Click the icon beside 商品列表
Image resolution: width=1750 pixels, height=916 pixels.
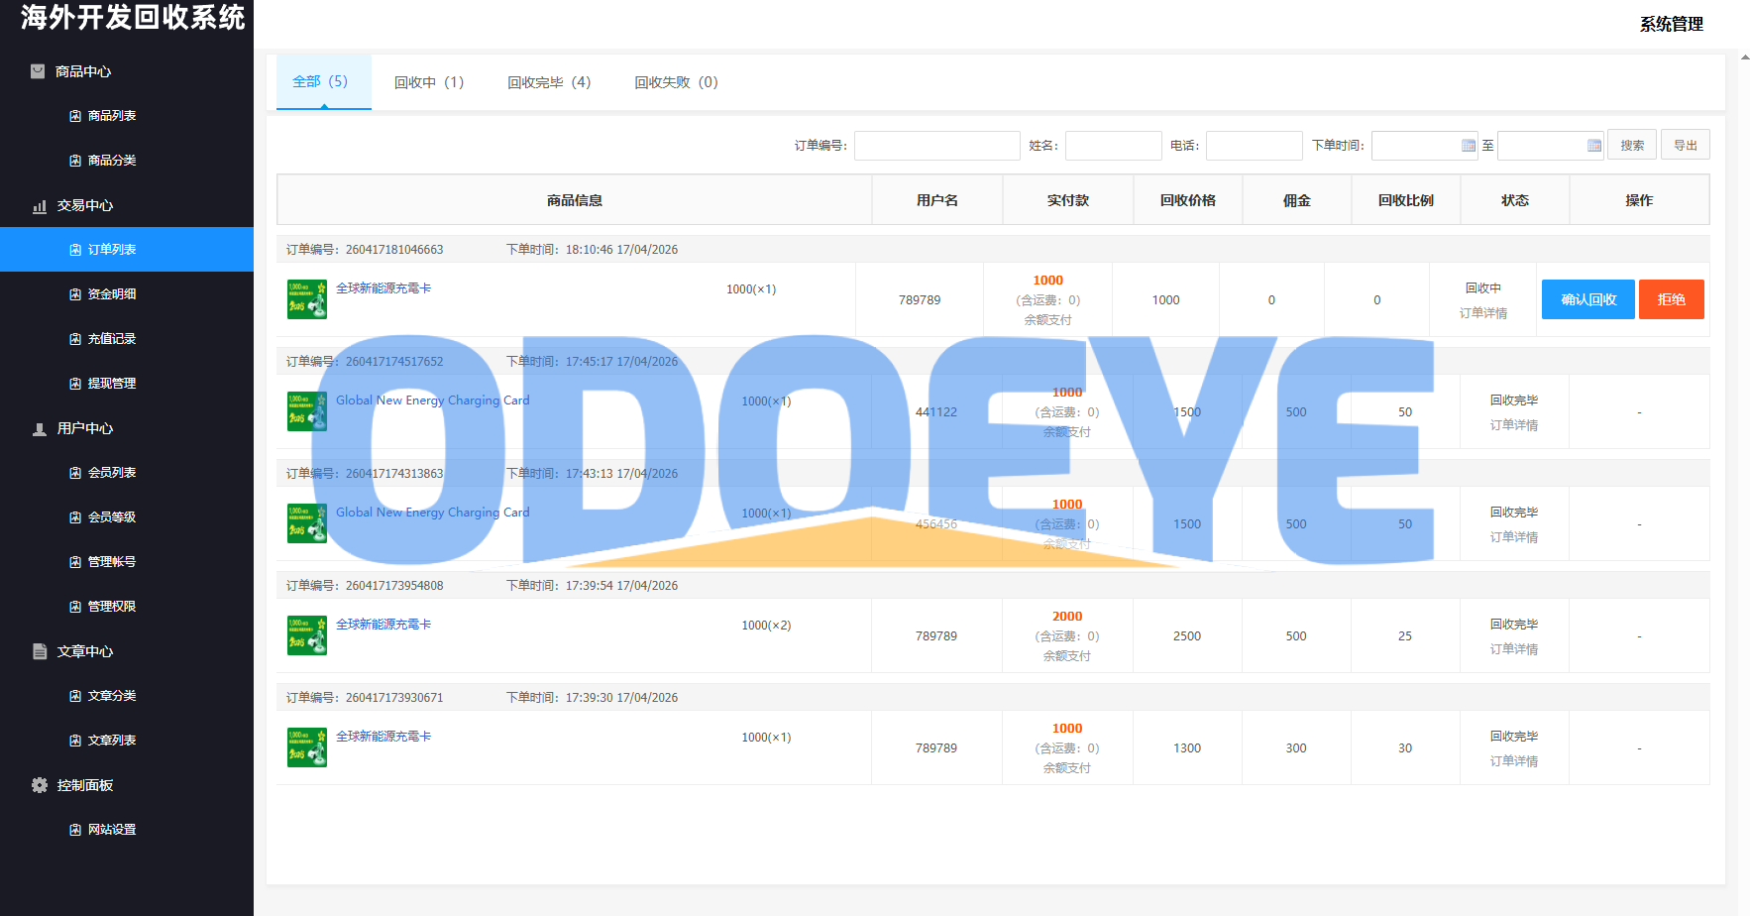click(75, 116)
